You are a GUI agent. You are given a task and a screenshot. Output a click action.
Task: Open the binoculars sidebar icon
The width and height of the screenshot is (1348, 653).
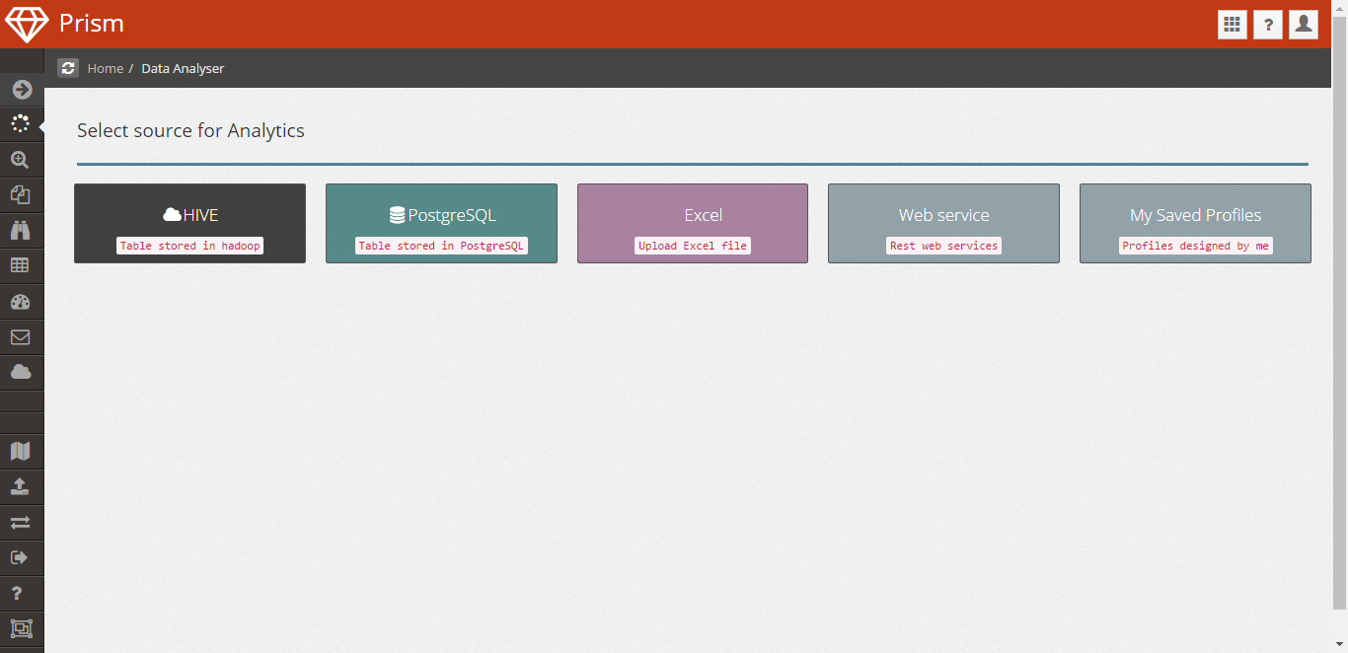tap(22, 231)
